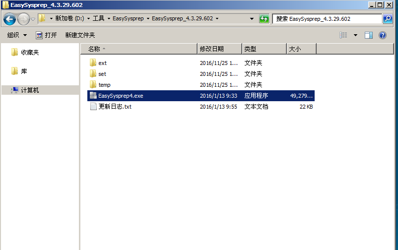Image resolution: width=398 pixels, height=250 pixels.
Task: Select file name '更新日志.txt'
Action: point(115,107)
